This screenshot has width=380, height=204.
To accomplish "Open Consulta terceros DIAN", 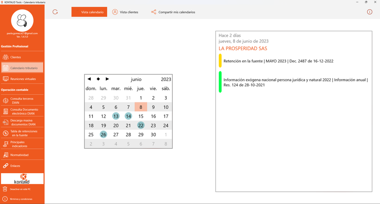I will (x=22, y=100).
